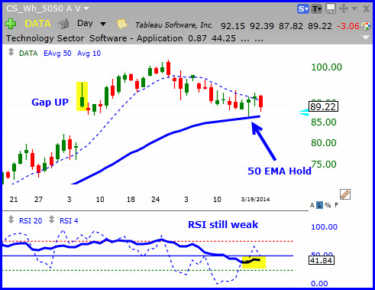This screenshot has height=290, width=375.
Task: Click the printer icon beside DATA
Action: [x=63, y=24]
